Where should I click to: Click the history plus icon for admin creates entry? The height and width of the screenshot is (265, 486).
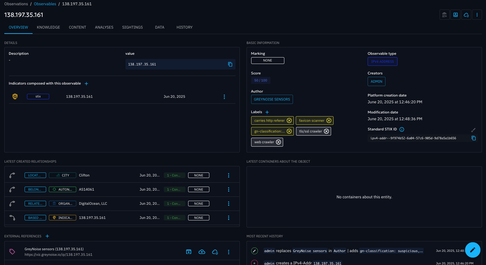pos(255,263)
